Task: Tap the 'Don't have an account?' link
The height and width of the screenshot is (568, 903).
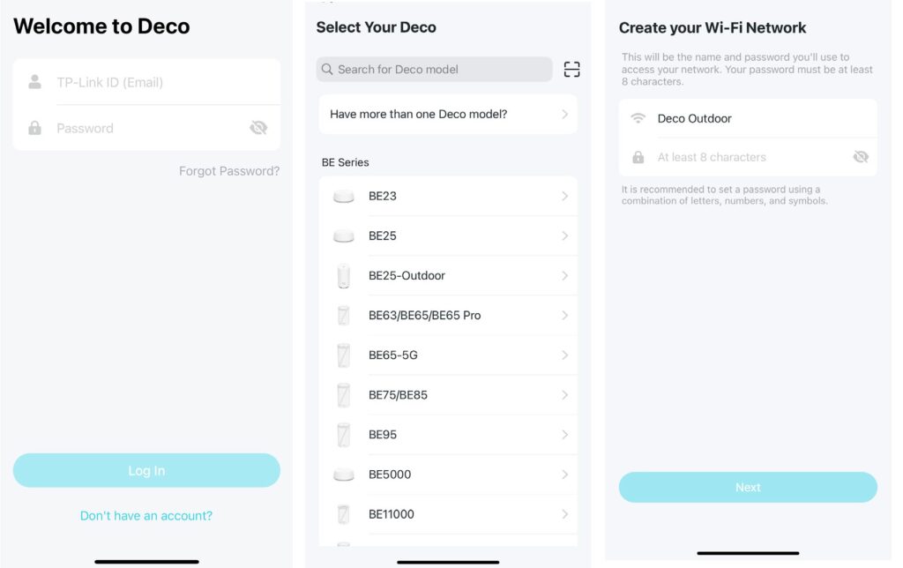Action: (146, 515)
